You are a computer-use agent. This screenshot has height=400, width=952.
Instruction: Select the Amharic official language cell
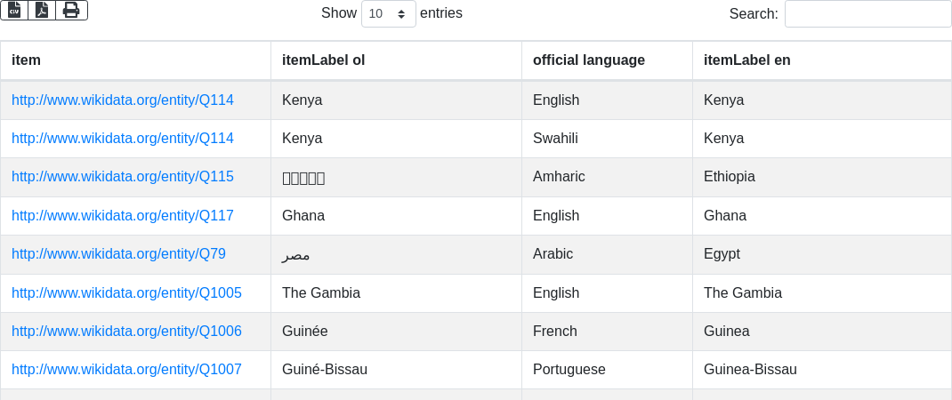coord(559,176)
